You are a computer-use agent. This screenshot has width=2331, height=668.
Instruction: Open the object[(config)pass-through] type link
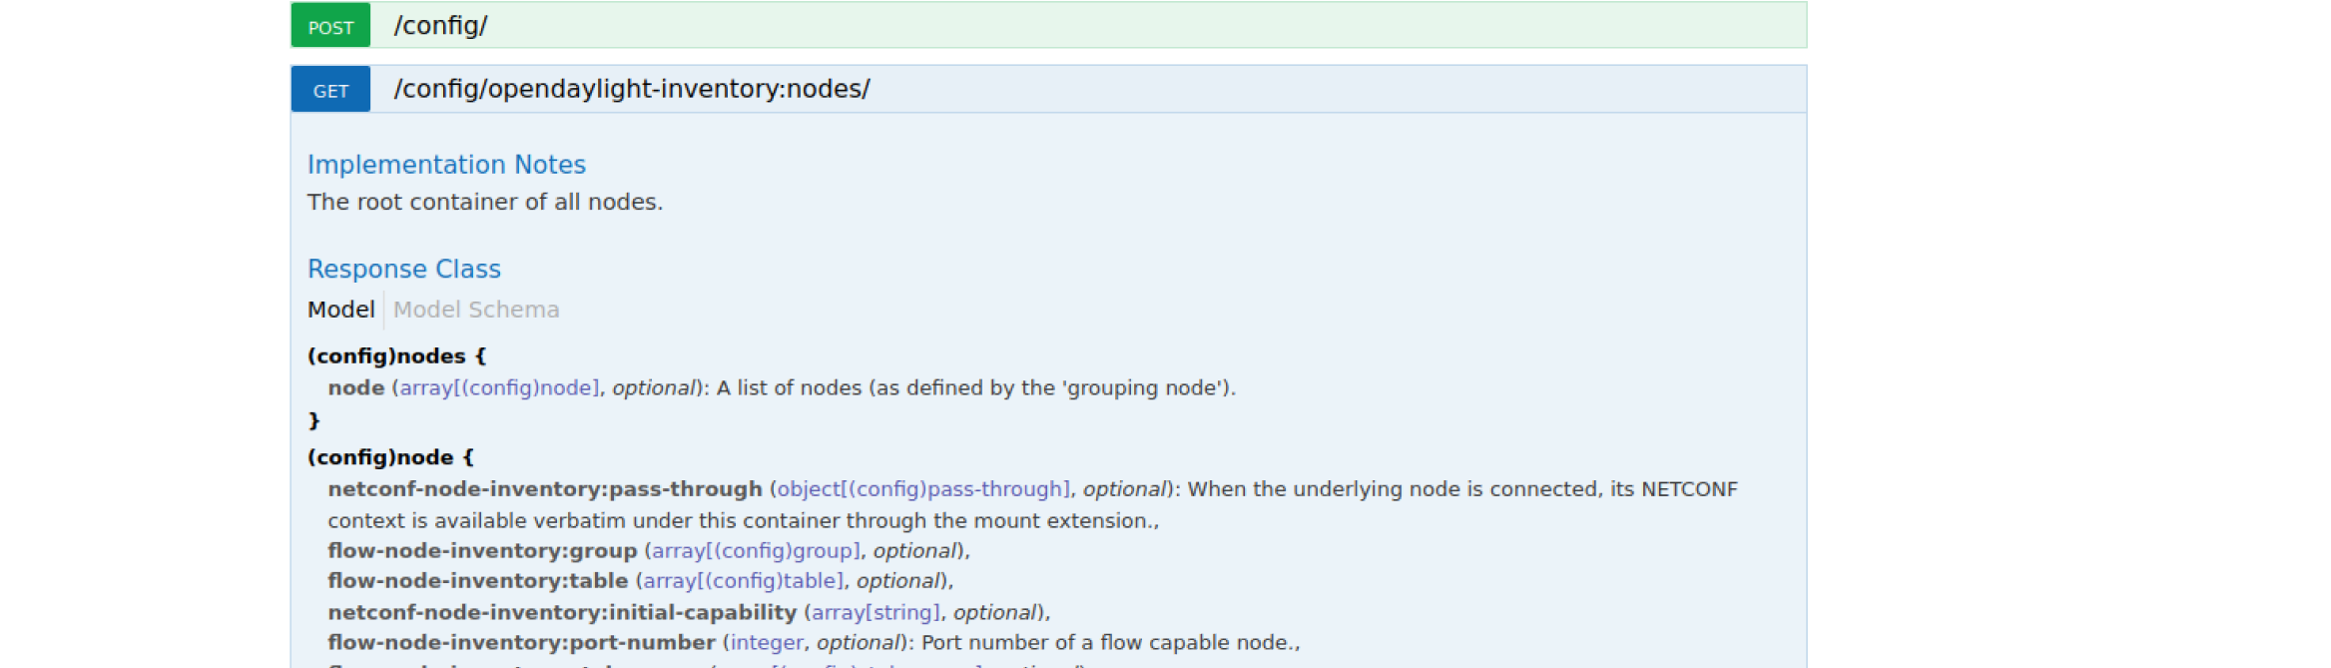tap(923, 489)
